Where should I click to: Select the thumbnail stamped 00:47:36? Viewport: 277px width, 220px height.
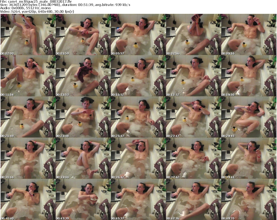coord(193,199)
